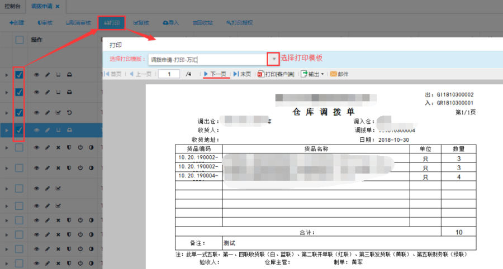
Task: Click the 创建 (Create) toolbar button
Action: point(16,23)
